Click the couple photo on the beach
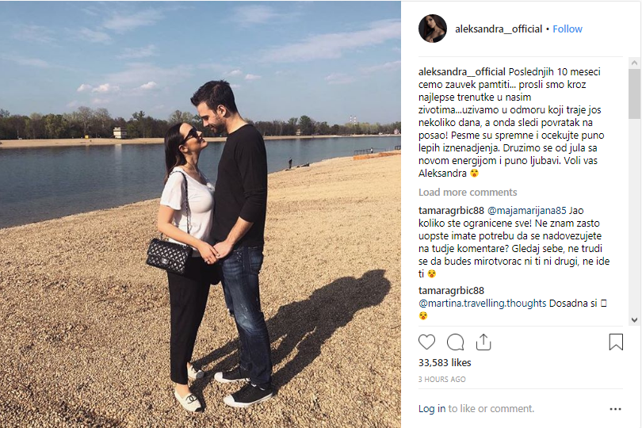Viewport: 642px width, 428px height. 201,214
